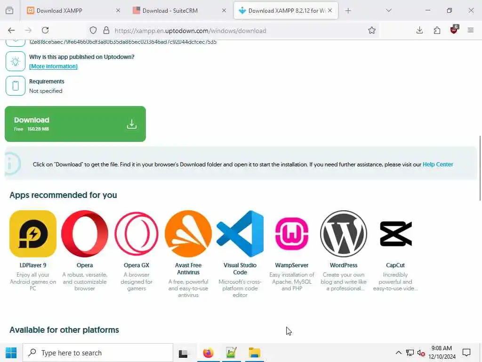Viewport: 482px width, 362px height.
Task: Click the tracking protection shield icon
Action: coord(93,30)
